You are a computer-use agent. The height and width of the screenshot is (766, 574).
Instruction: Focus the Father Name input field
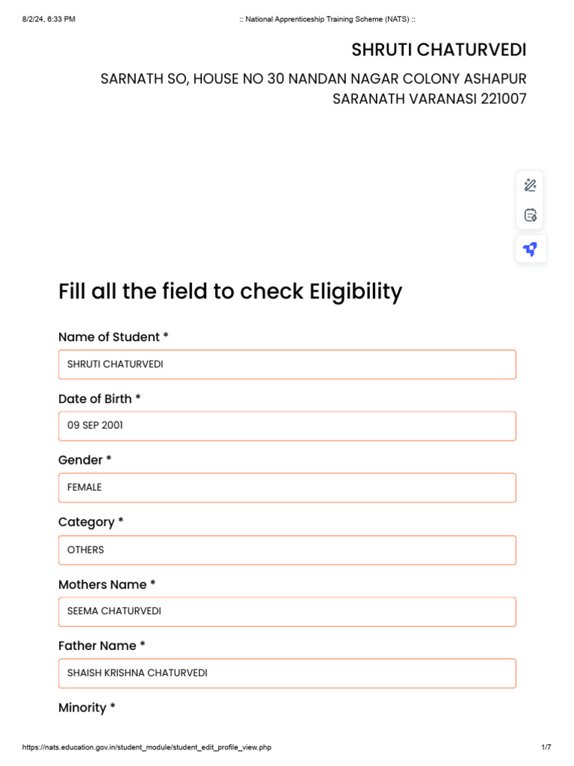287,673
